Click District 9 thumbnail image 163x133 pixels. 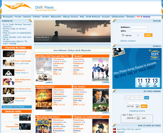(8, 72)
